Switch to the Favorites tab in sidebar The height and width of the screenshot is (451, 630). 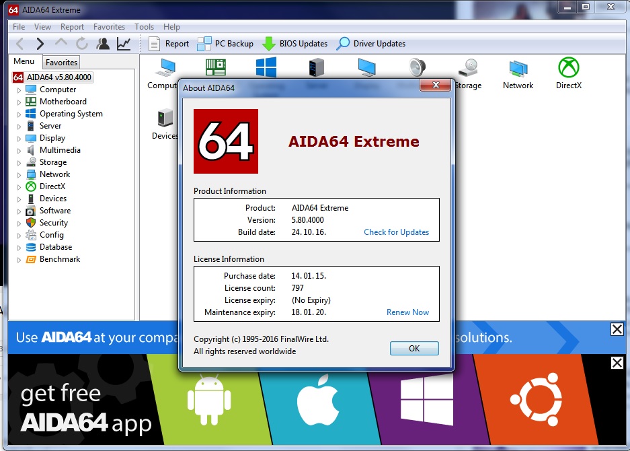[61, 63]
